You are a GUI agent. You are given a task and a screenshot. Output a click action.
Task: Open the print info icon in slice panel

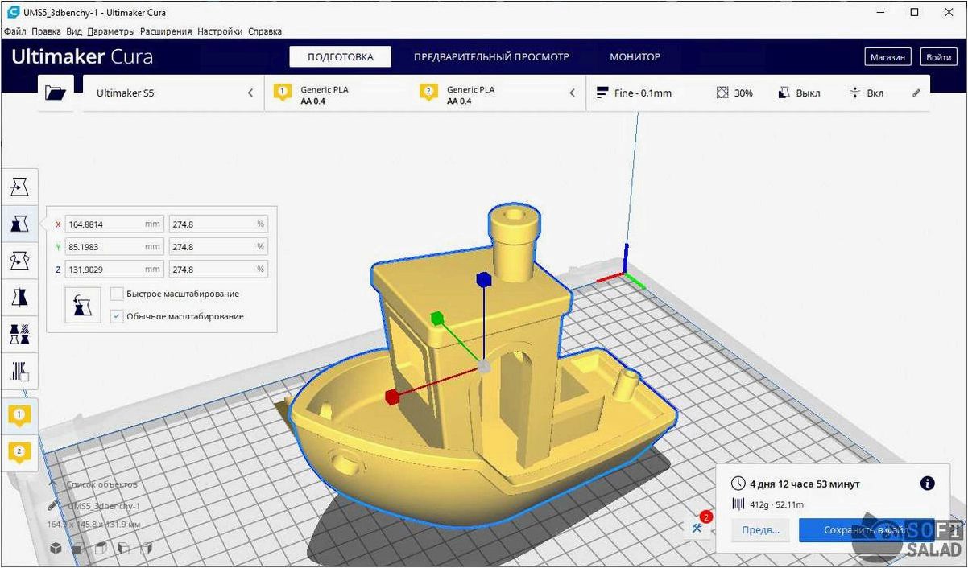tap(927, 483)
